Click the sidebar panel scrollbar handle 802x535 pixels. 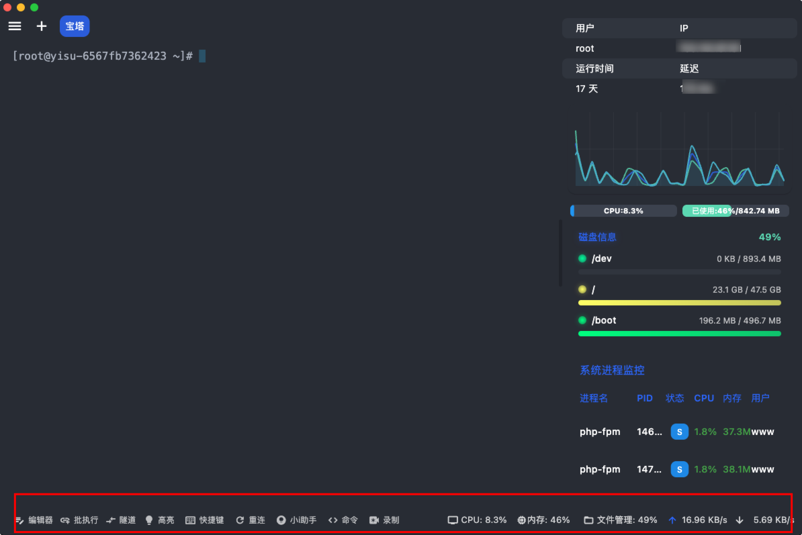[x=561, y=253]
